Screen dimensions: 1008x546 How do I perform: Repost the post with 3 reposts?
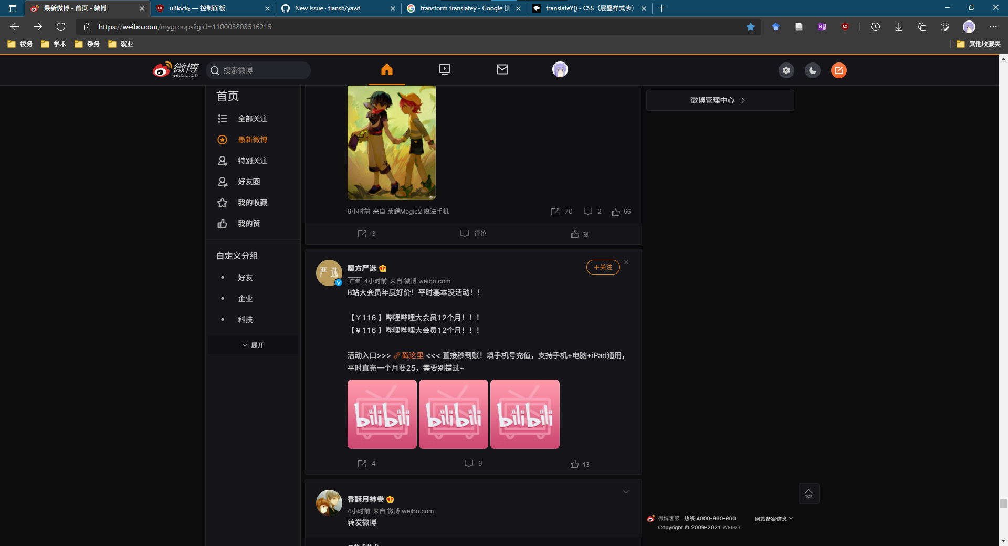coord(366,234)
